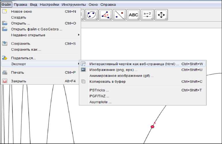Screen dimensions: 222x144
Task: Export to Asymptote ...
Action: [143, 102]
